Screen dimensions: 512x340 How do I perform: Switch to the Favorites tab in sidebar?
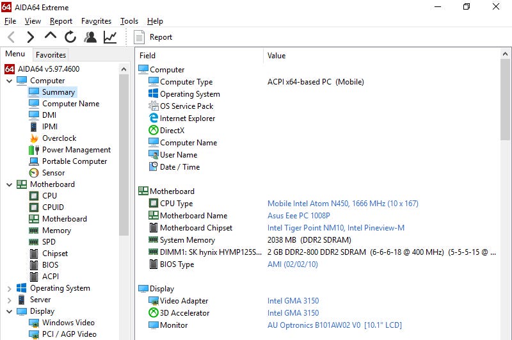point(51,55)
